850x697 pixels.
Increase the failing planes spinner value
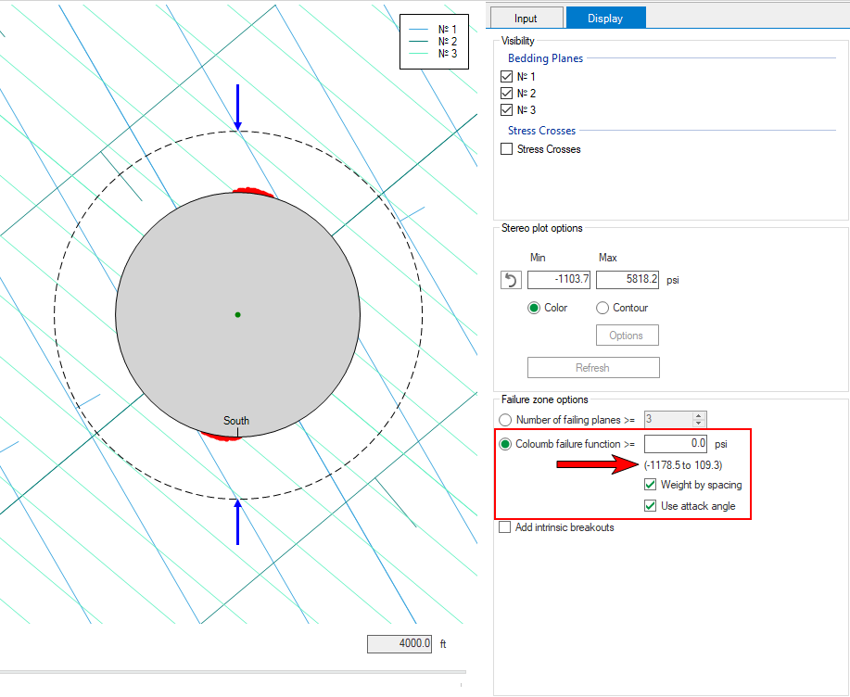point(700,416)
